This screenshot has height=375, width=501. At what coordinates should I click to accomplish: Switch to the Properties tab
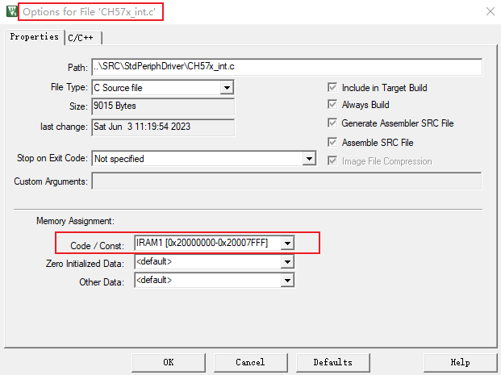[x=34, y=37]
